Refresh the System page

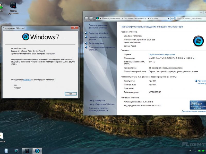172,18
